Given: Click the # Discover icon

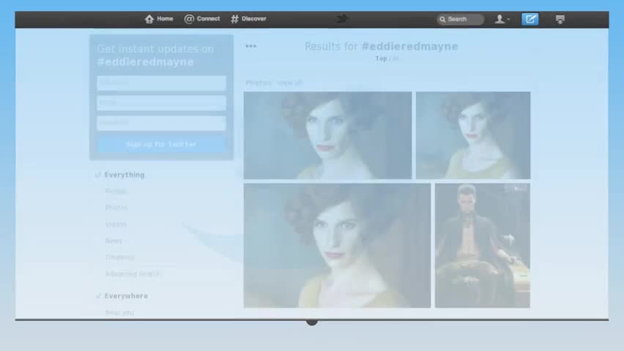Looking at the screenshot, I should tap(235, 19).
